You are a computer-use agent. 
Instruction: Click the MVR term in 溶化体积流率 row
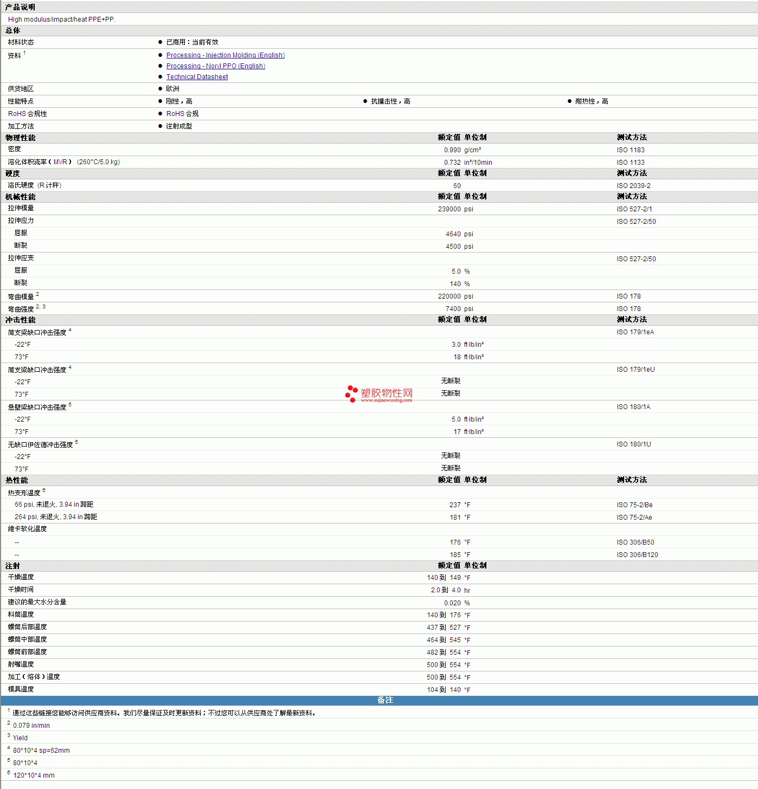point(61,162)
